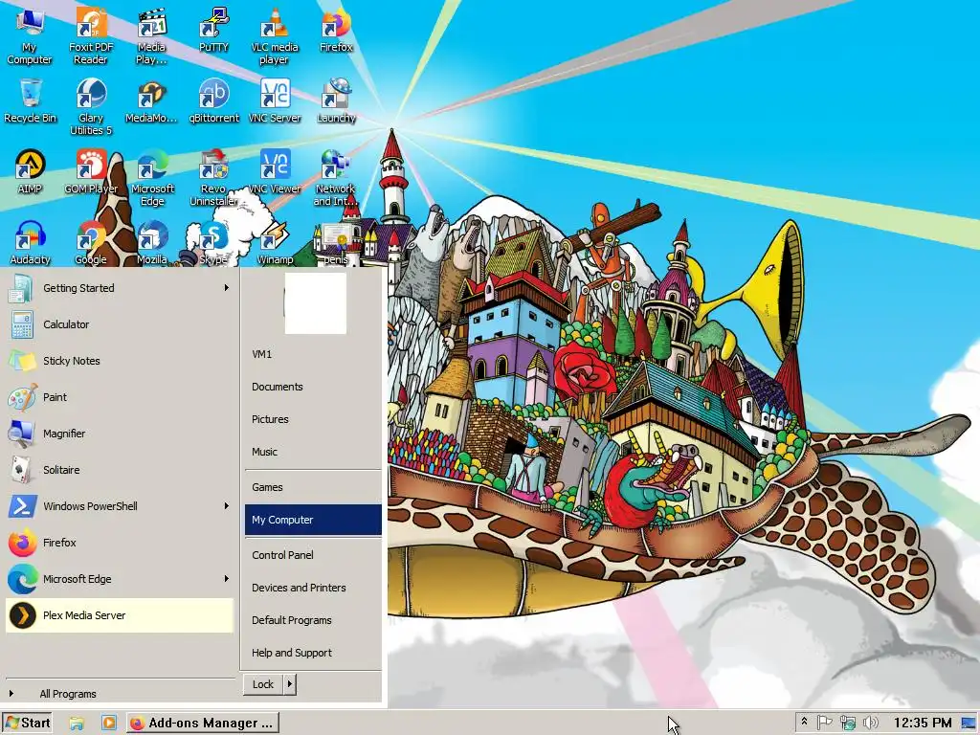Viewport: 980px width, 735px height.
Task: Start Magnifier from Start menu
Action: click(119, 434)
